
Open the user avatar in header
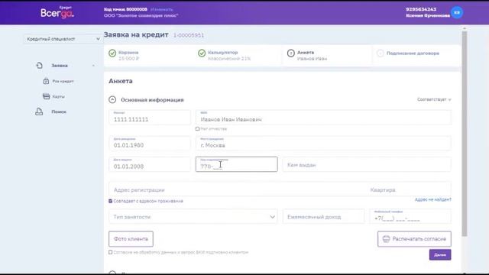click(x=457, y=12)
